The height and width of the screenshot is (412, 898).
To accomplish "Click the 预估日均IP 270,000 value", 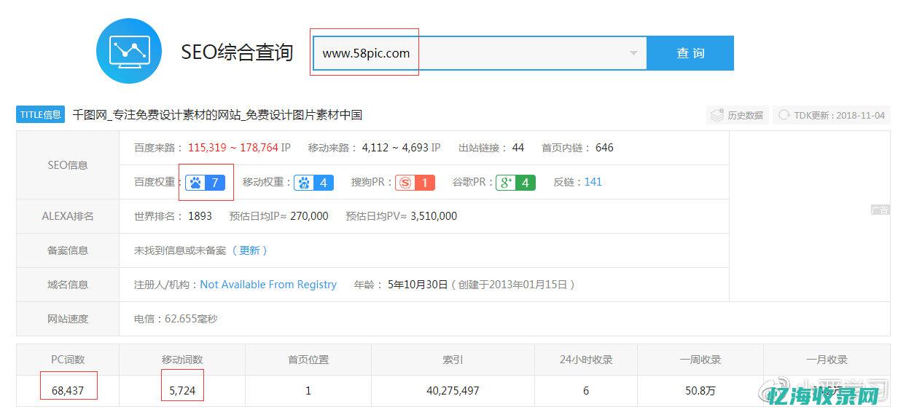I will (x=309, y=216).
